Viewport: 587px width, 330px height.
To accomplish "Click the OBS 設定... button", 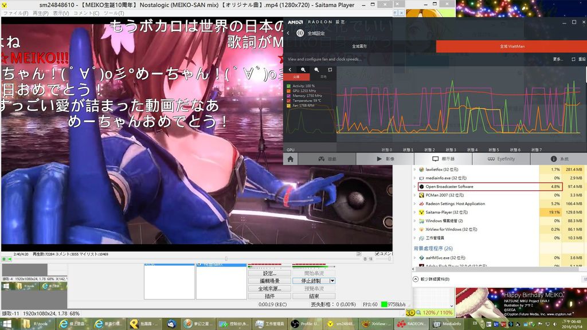I will point(269,273).
